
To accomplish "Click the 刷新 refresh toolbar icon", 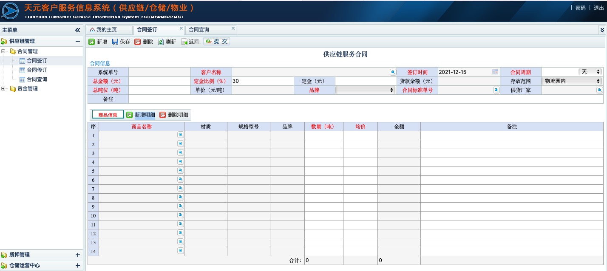I will [x=161, y=42].
